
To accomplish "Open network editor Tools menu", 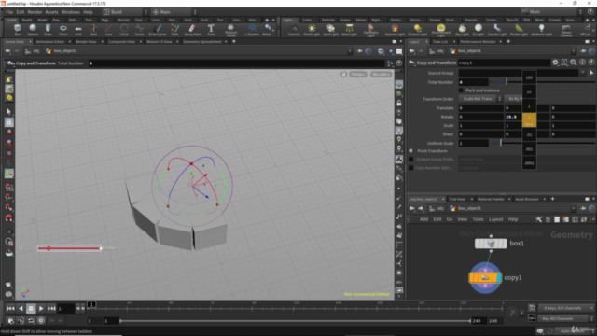I will (x=478, y=219).
